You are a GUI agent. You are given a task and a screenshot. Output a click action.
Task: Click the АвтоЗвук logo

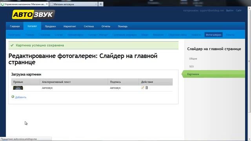click(33, 14)
